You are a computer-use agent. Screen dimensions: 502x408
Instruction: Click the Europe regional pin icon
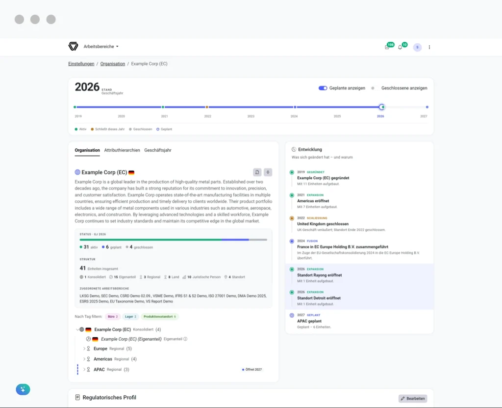pos(89,349)
